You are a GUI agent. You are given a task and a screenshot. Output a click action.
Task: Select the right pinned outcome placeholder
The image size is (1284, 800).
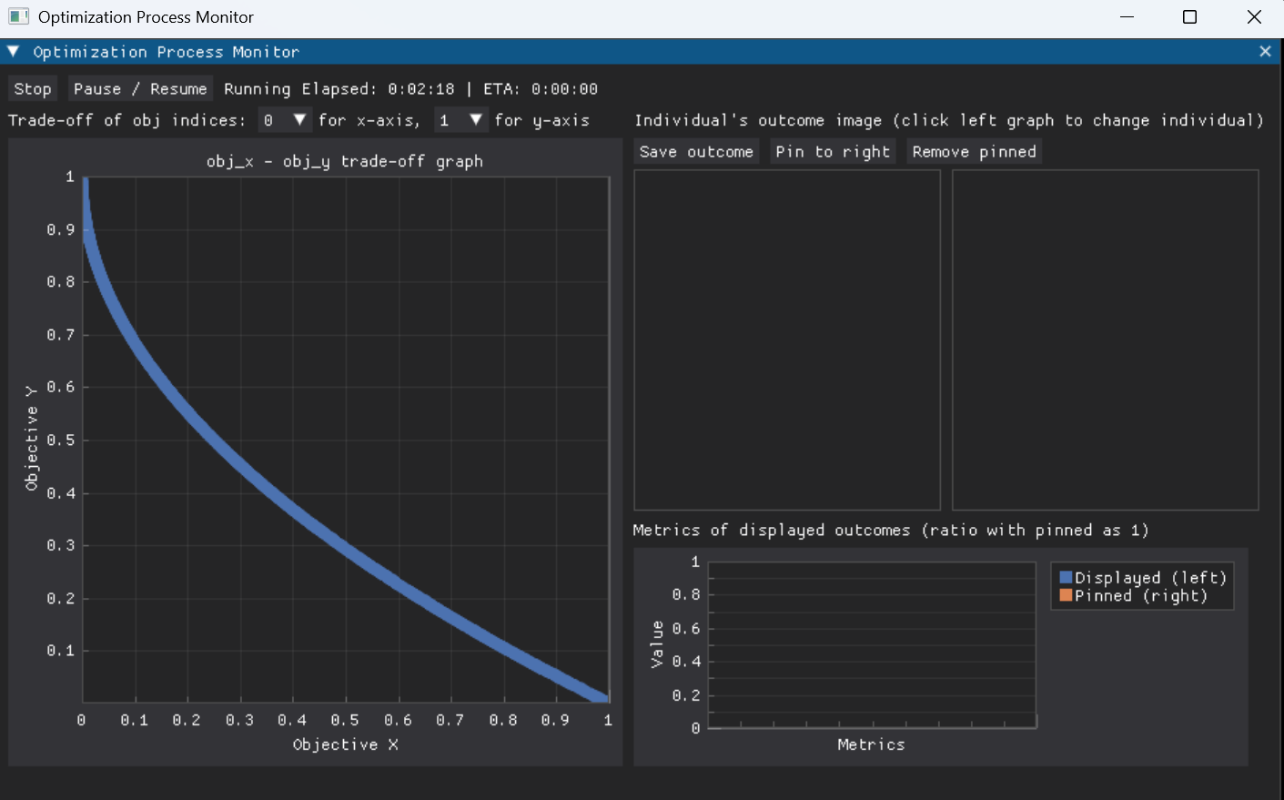coord(1105,339)
